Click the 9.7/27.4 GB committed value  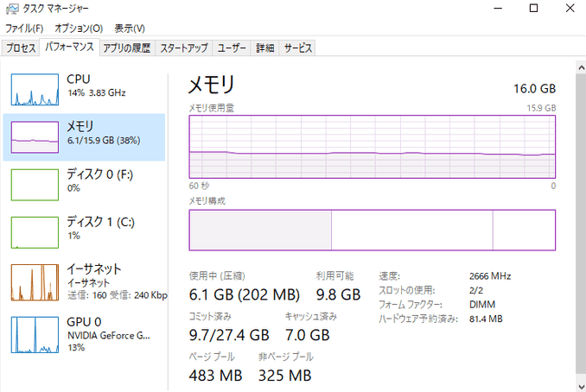point(229,335)
